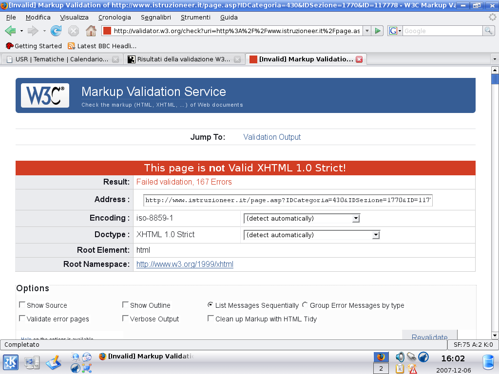Enable the Verbose Output checkbox
The width and height of the screenshot is (499, 374).
tap(125, 318)
